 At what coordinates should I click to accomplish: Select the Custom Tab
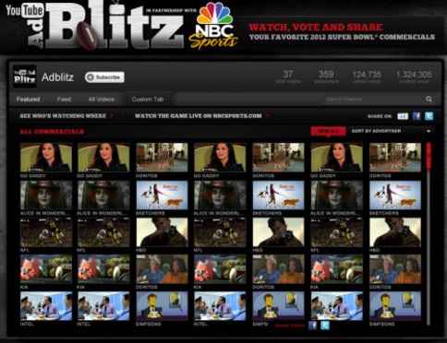(148, 100)
